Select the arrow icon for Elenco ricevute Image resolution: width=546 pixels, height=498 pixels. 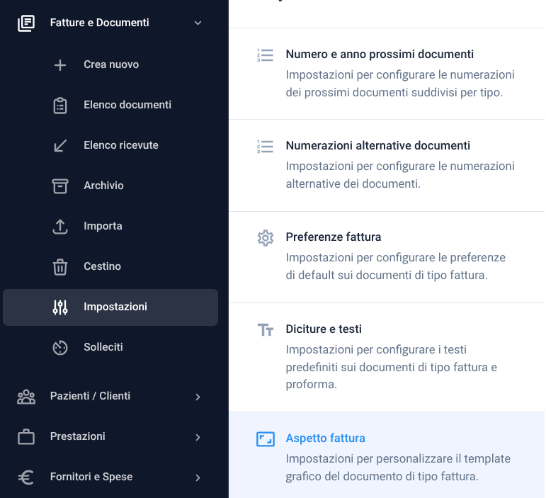point(60,145)
